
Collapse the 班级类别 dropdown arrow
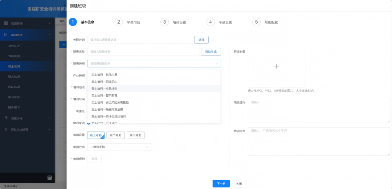pos(217,63)
